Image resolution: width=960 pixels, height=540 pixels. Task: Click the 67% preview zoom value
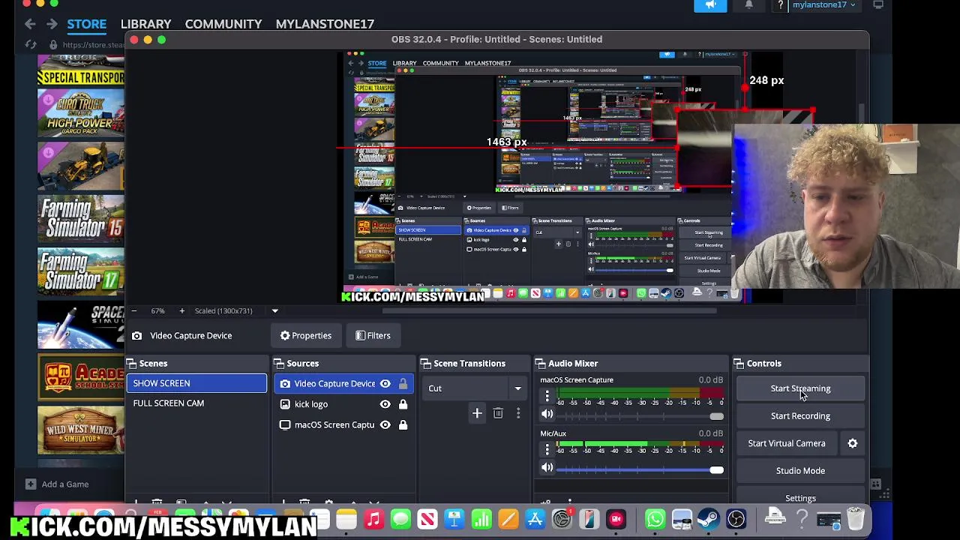(157, 310)
